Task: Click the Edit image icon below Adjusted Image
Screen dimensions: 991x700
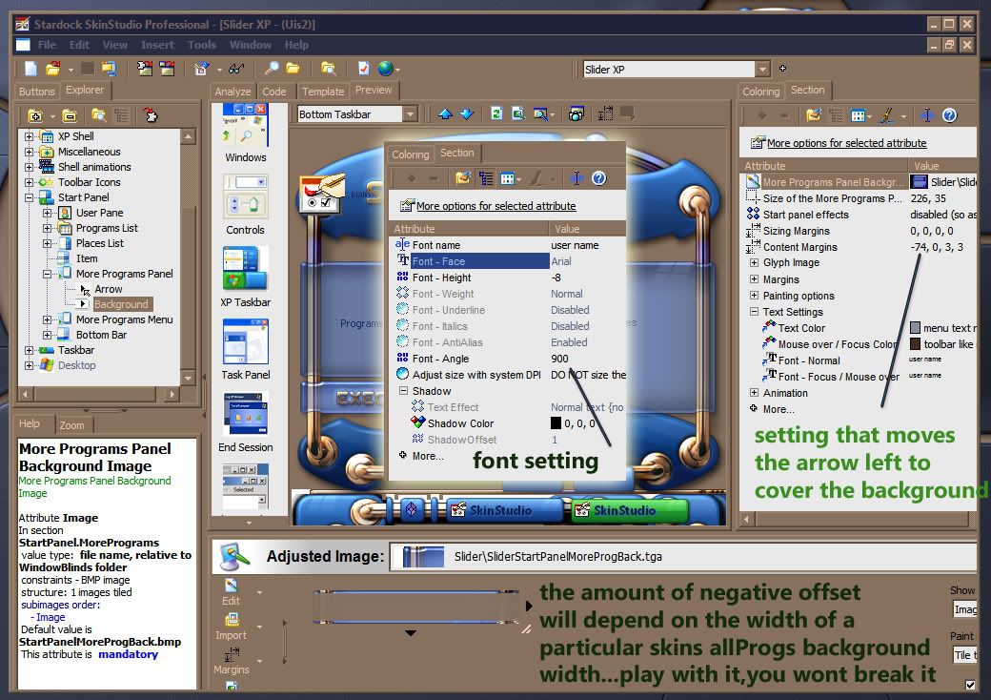Action: tap(231, 586)
